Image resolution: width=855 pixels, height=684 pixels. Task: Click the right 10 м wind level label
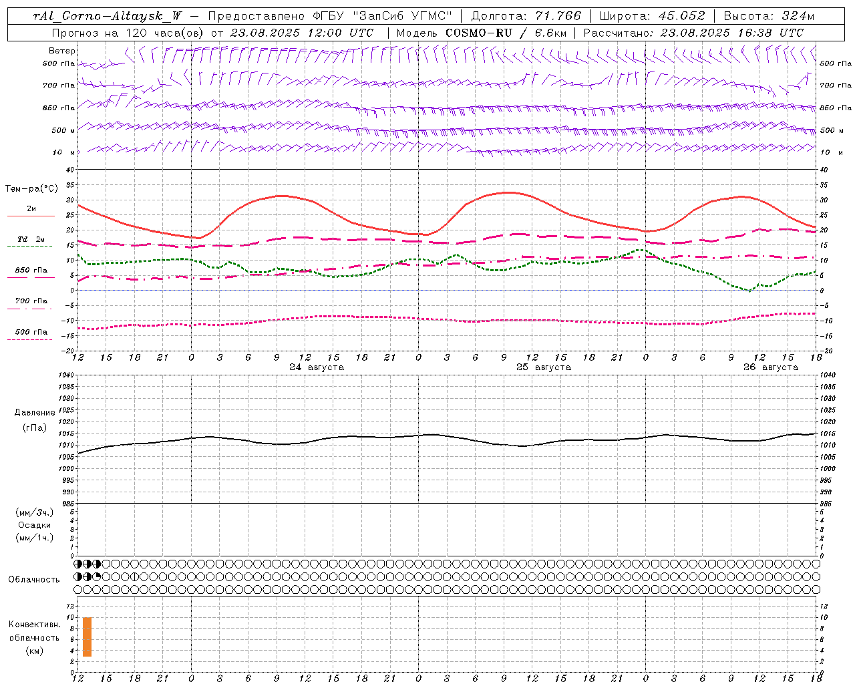coord(832,153)
